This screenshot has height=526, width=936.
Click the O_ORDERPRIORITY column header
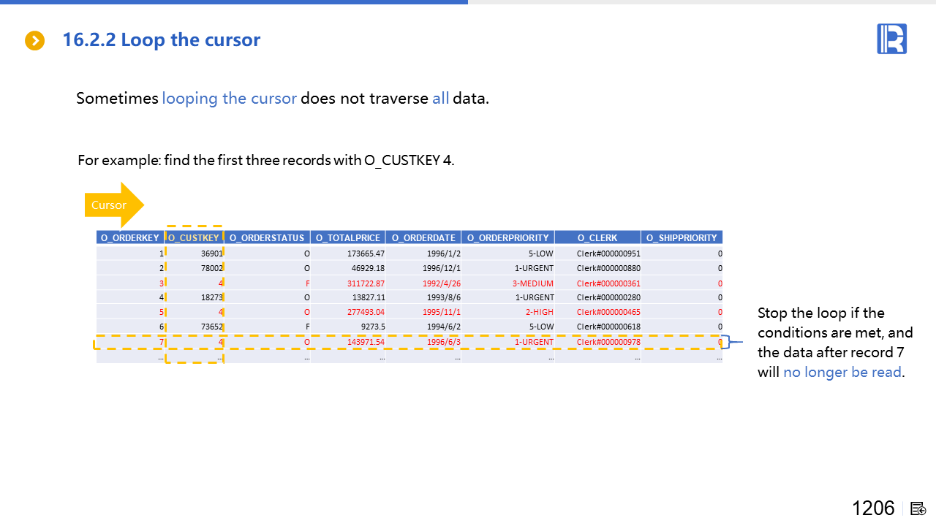click(x=507, y=237)
